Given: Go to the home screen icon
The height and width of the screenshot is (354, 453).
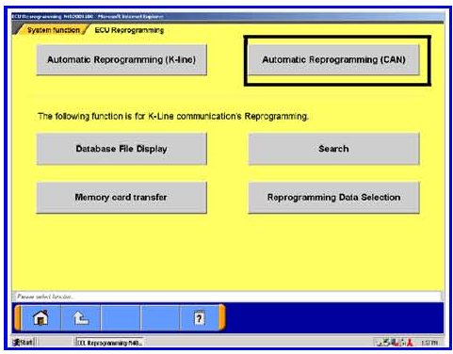Looking at the screenshot, I should [40, 317].
